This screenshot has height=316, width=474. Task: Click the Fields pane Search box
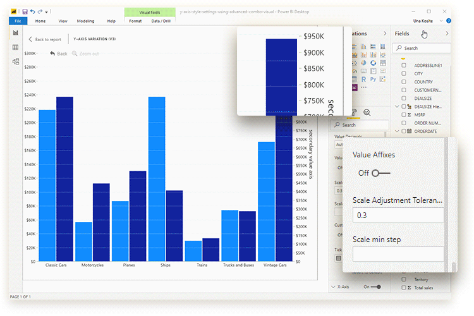click(x=422, y=48)
